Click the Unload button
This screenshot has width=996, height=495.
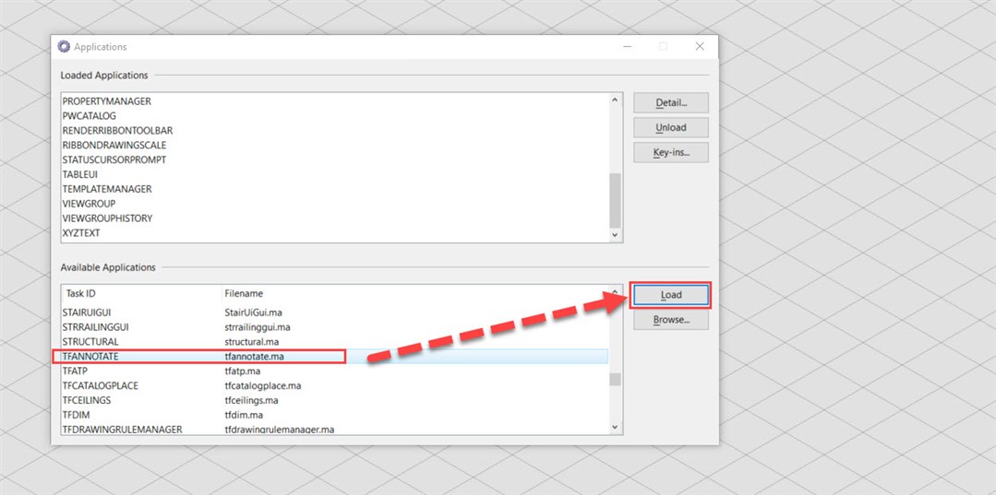click(671, 127)
